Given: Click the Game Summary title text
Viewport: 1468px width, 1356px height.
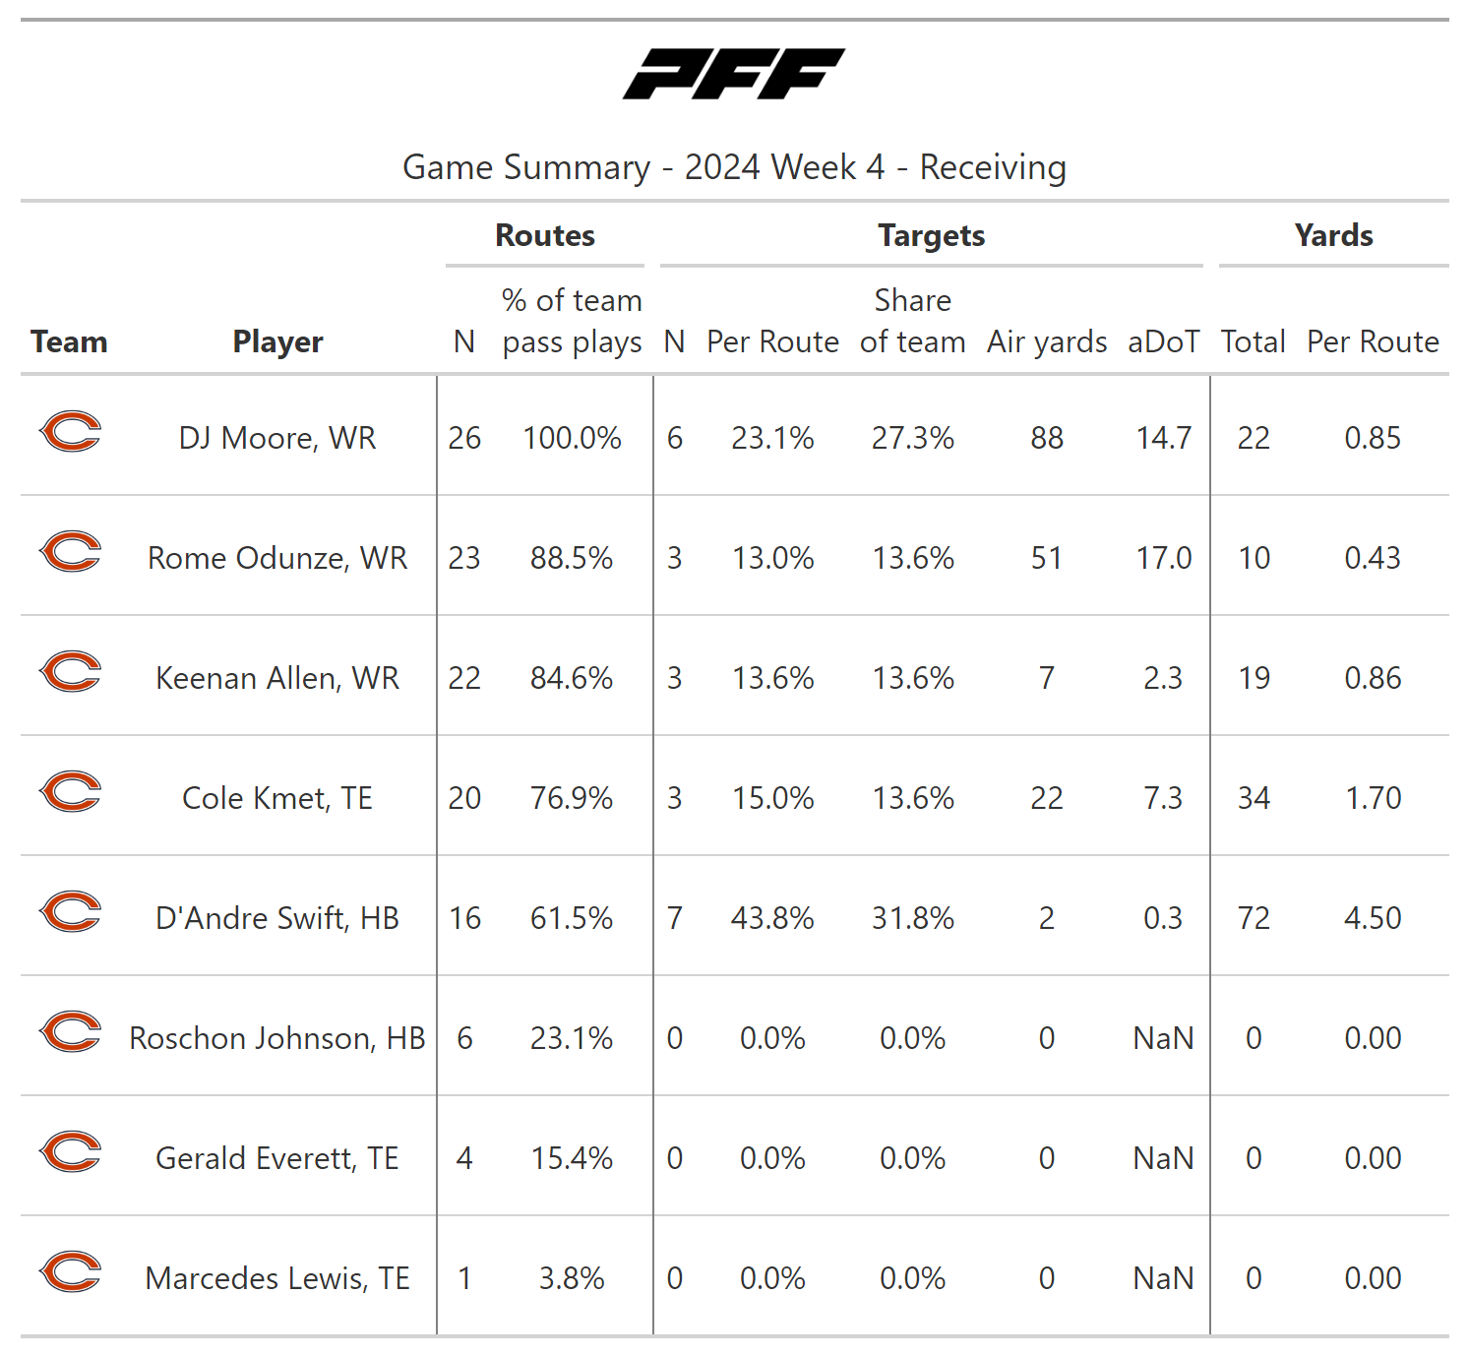Looking at the screenshot, I should 734,167.
